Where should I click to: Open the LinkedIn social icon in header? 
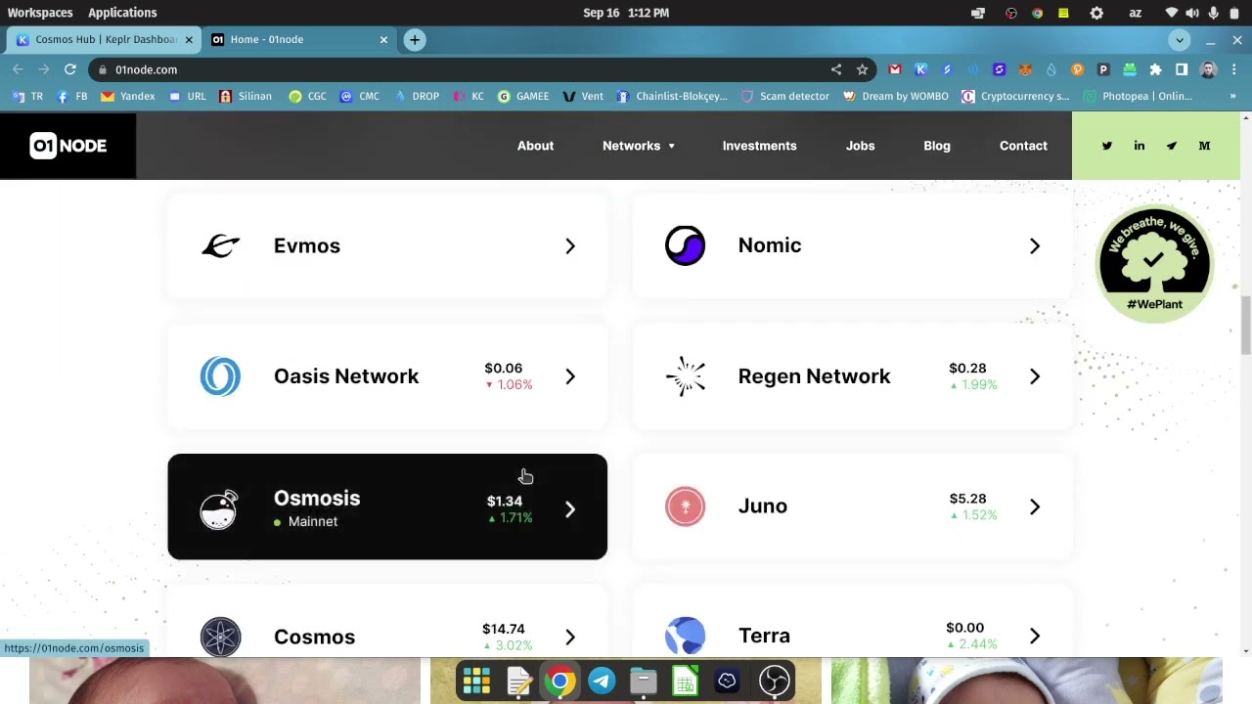coord(1139,146)
